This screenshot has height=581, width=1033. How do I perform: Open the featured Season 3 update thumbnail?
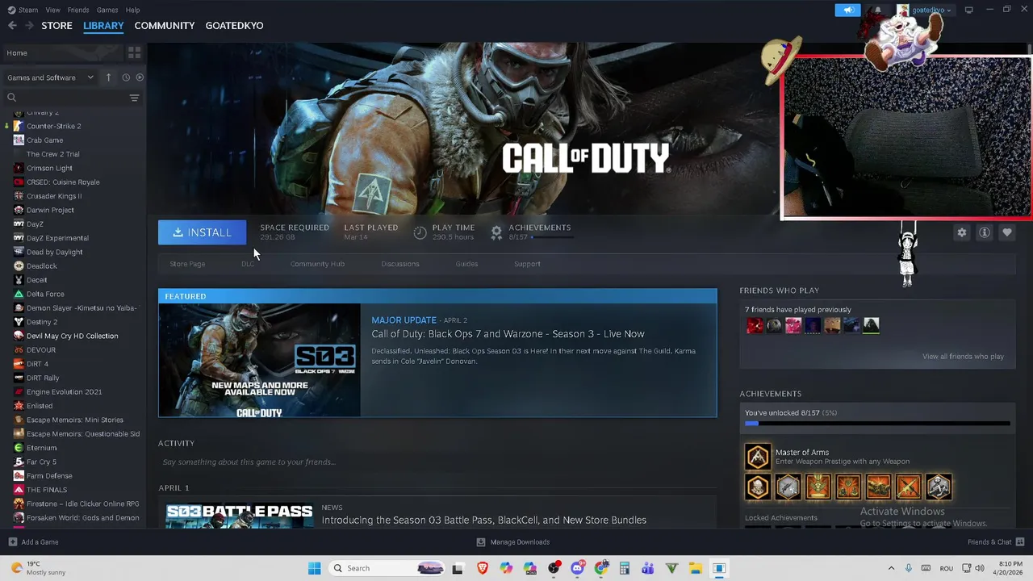260,360
